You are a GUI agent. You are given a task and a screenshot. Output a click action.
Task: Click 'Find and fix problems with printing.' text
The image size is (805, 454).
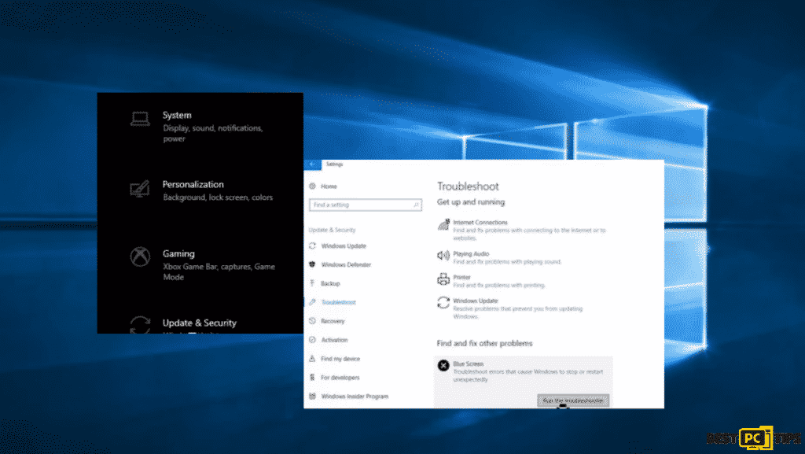(499, 286)
